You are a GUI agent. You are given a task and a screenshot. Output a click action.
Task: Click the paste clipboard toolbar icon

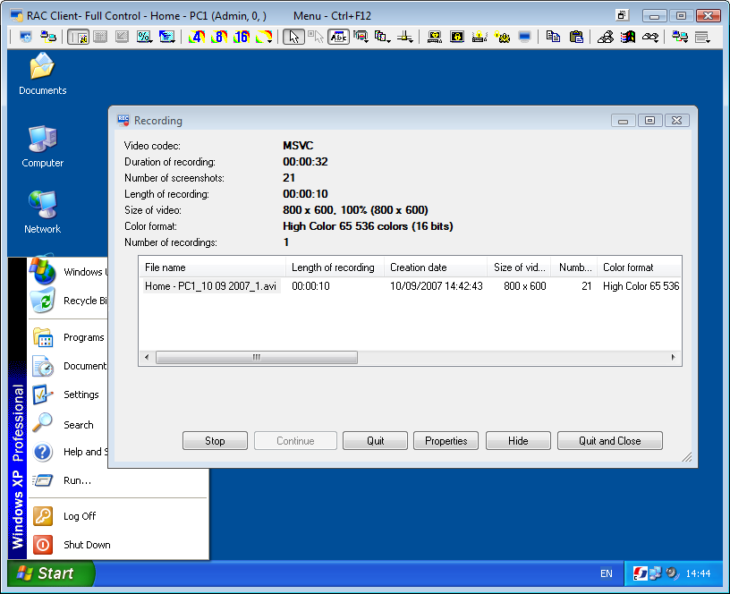576,37
